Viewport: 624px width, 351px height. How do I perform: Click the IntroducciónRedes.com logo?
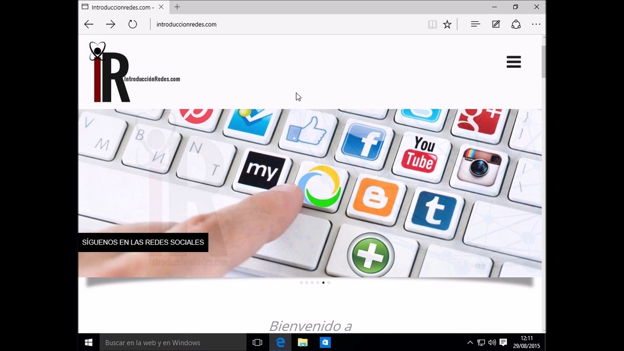(135, 72)
